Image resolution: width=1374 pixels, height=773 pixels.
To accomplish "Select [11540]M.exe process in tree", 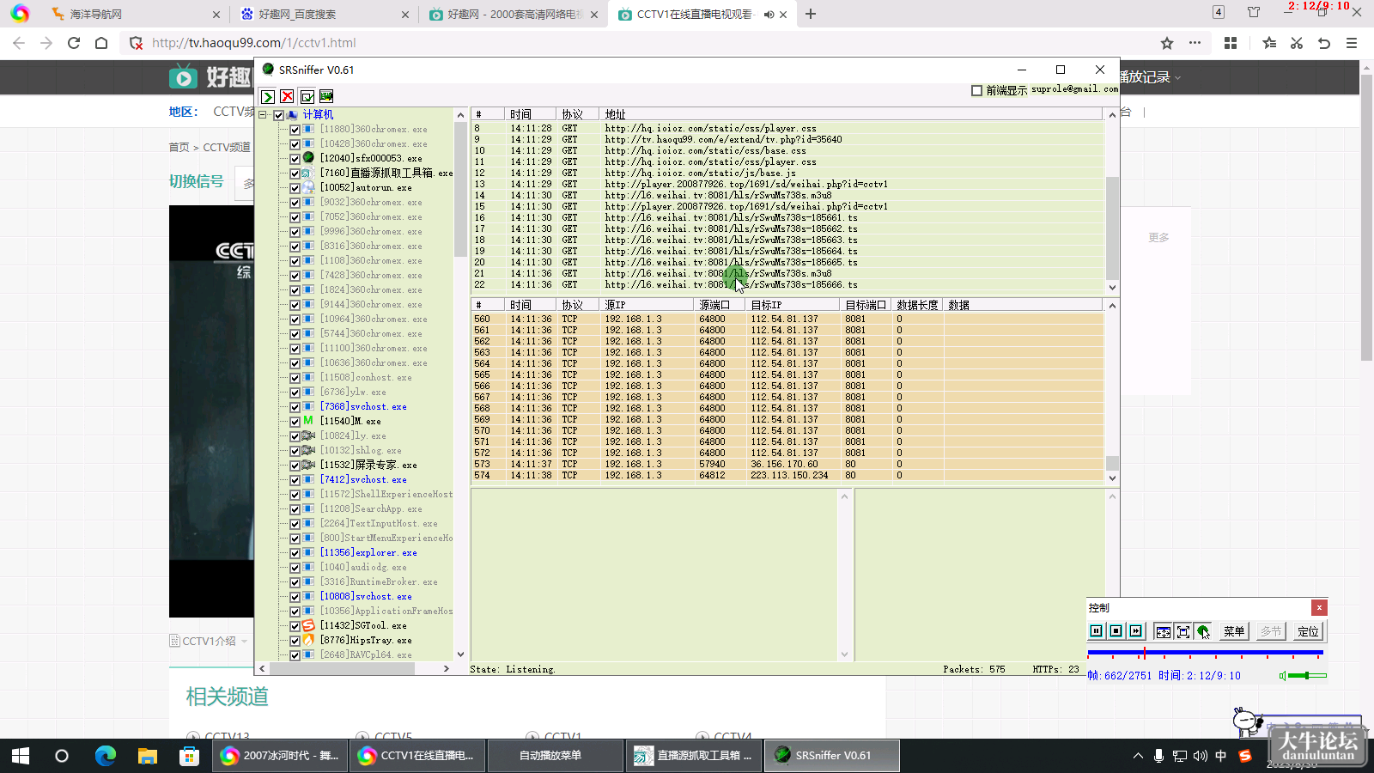I will 350,422.
